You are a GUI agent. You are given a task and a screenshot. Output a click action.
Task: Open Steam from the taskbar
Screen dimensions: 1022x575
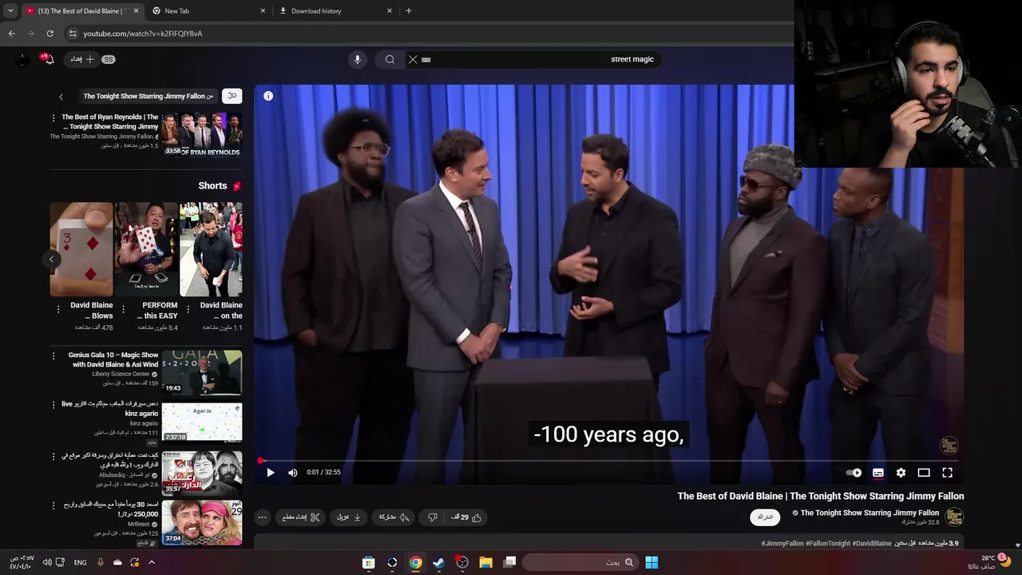point(438,562)
